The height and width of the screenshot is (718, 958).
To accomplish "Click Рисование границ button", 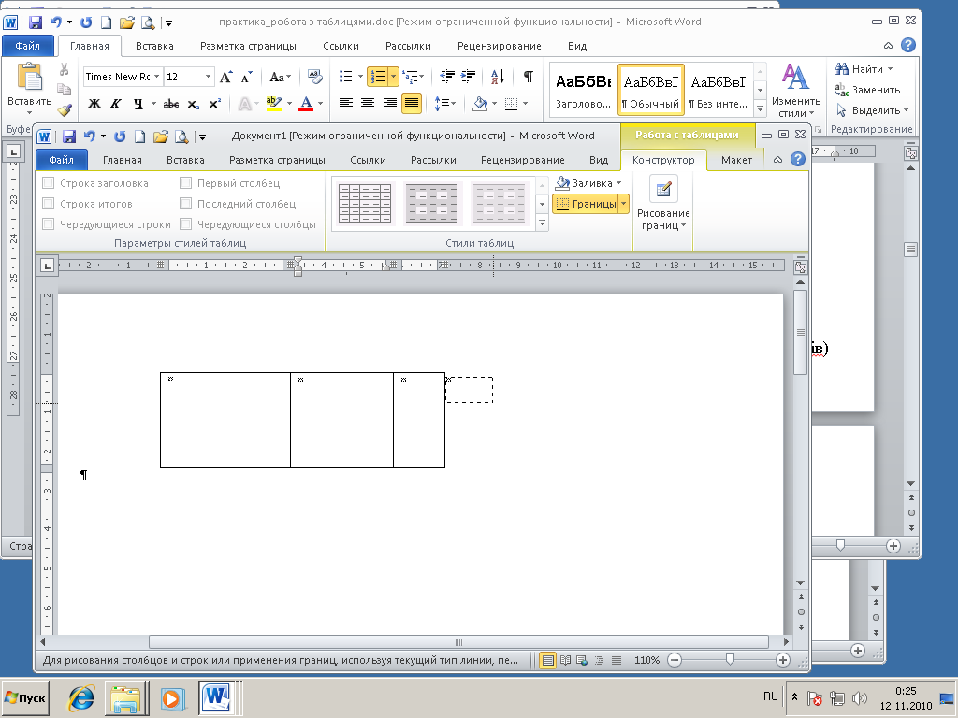I will [663, 204].
